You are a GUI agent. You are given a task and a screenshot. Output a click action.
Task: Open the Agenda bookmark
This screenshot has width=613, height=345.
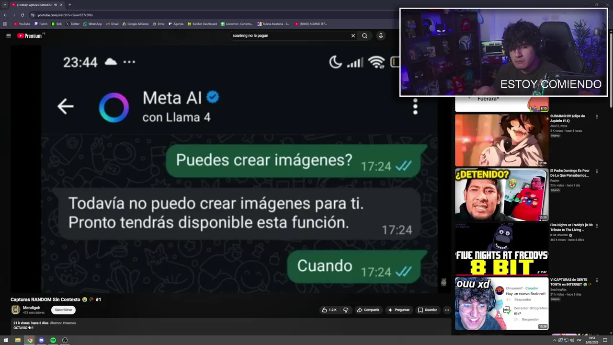coord(176,24)
